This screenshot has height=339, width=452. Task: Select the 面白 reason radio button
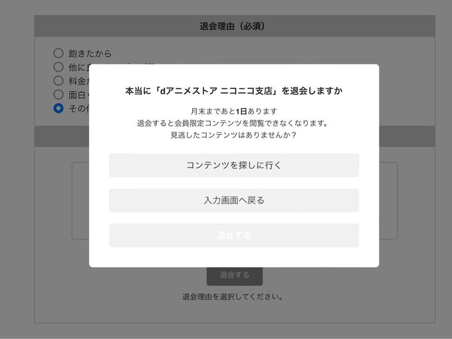coord(58,94)
